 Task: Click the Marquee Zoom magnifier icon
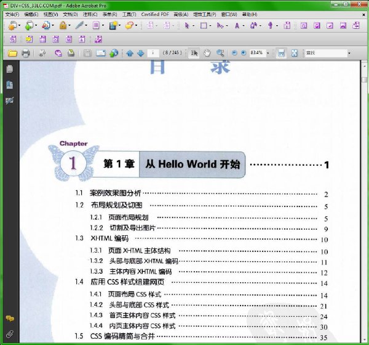220,54
